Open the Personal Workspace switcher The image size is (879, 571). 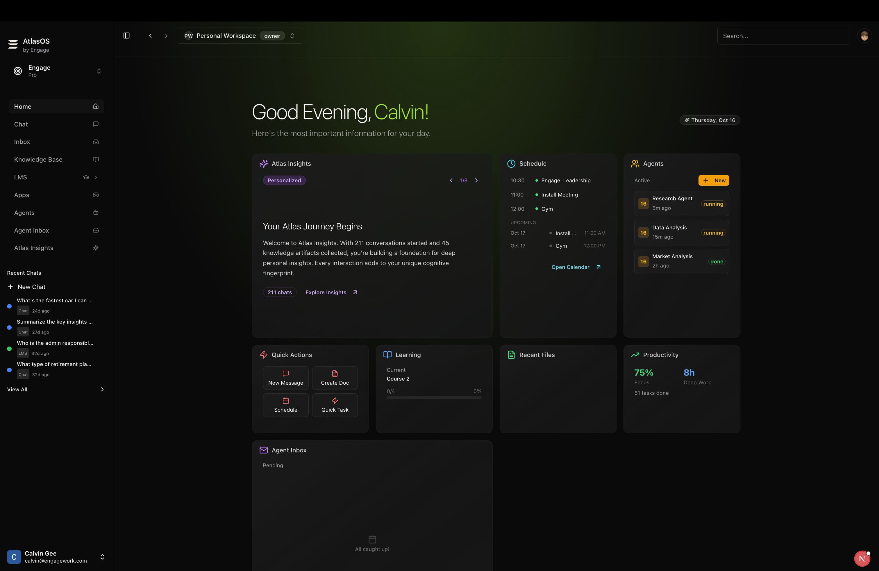240,36
